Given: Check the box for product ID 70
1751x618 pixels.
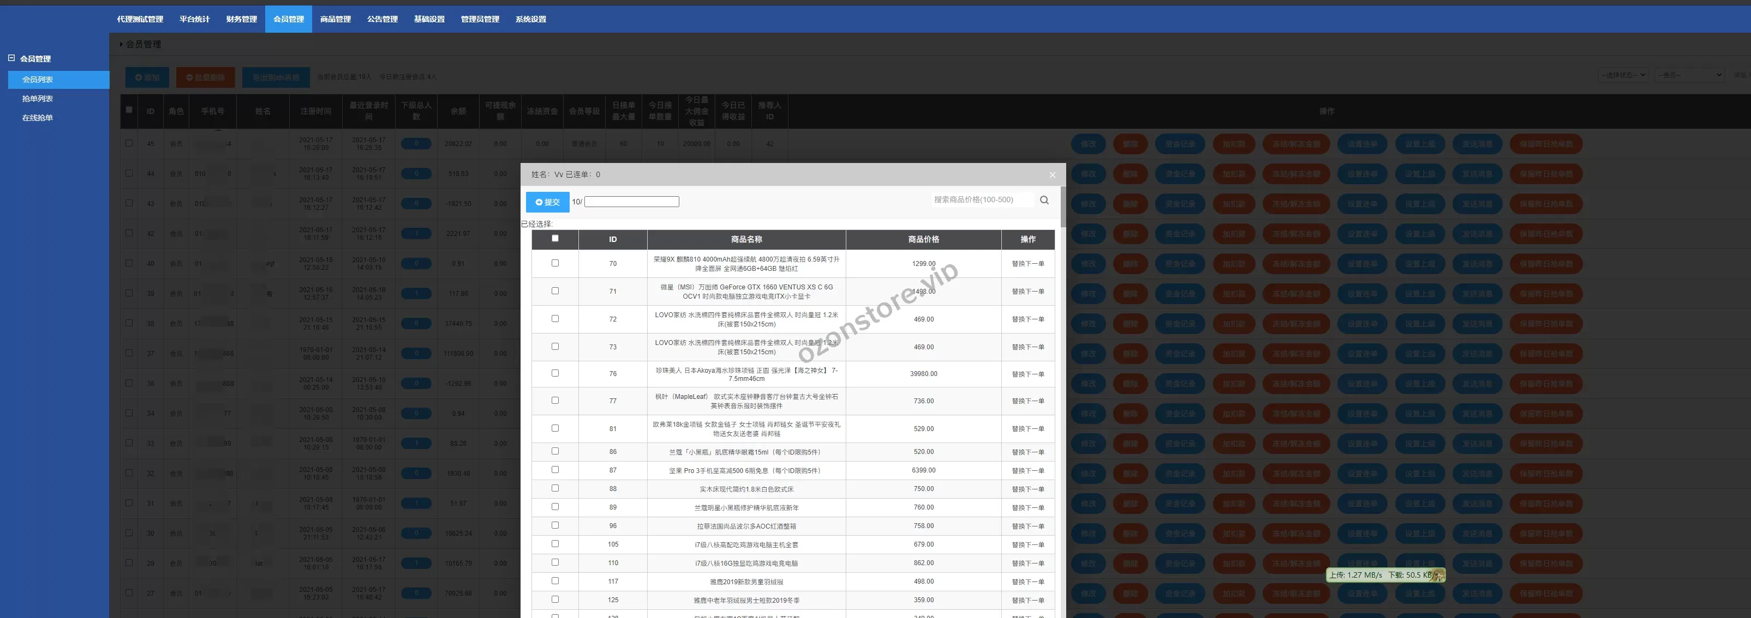Looking at the screenshot, I should (x=555, y=263).
